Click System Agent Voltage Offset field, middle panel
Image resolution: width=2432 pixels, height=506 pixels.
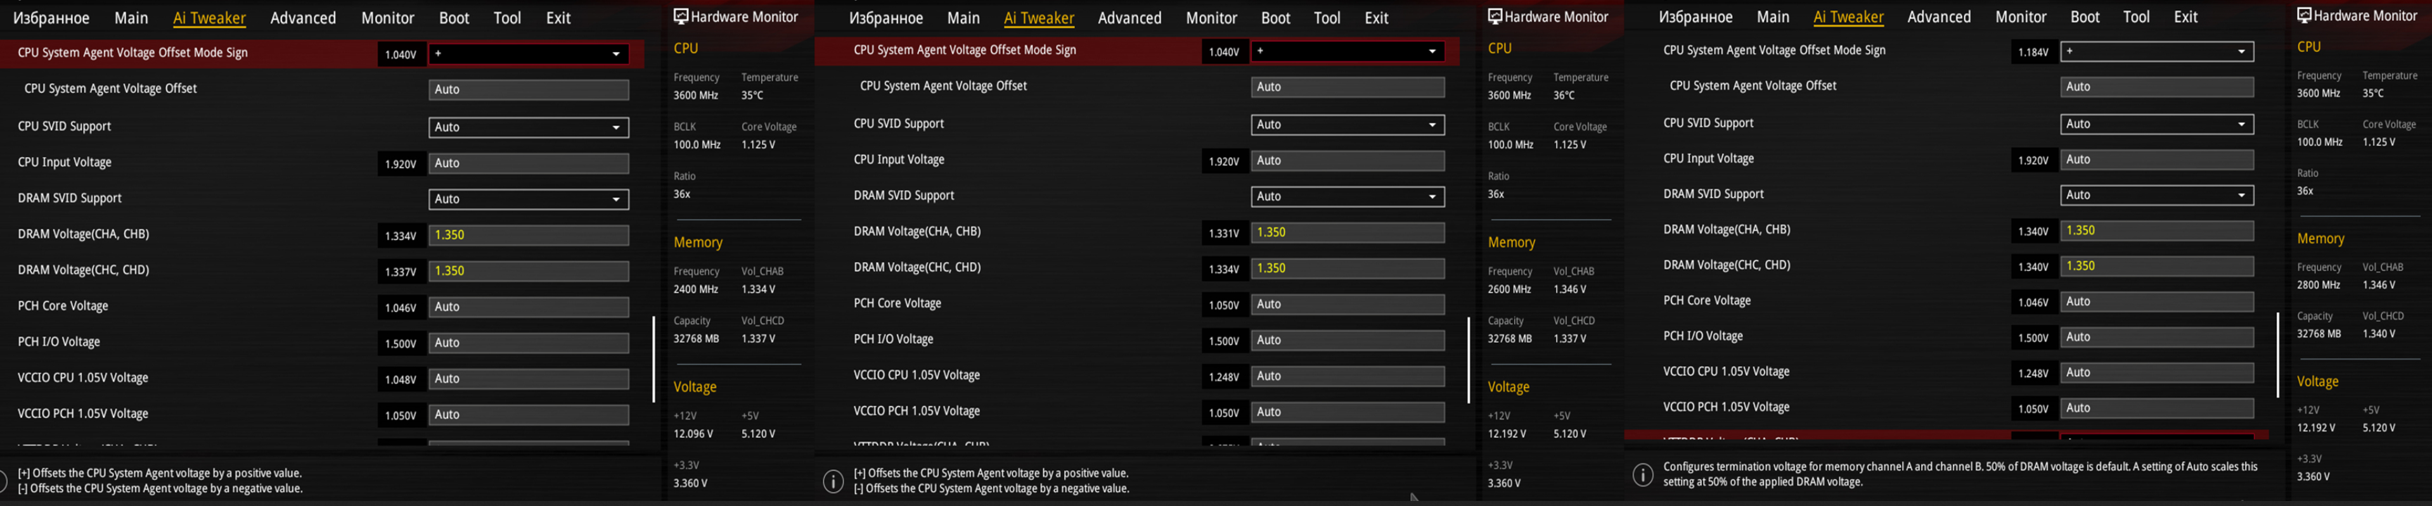coord(1348,87)
